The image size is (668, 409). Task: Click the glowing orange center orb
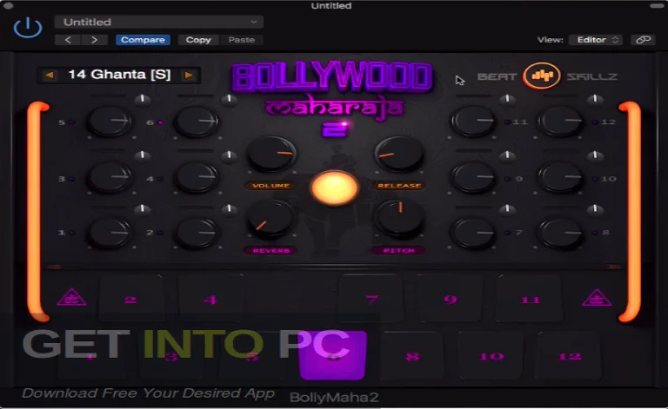click(x=334, y=188)
